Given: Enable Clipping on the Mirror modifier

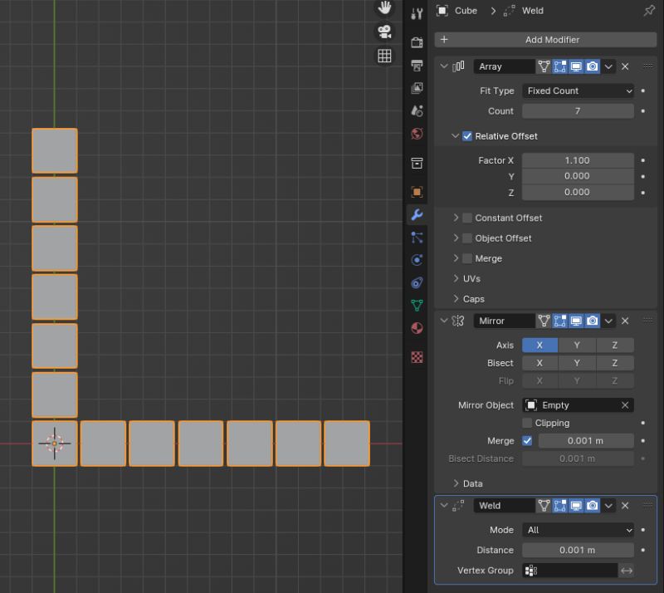Looking at the screenshot, I should point(529,423).
